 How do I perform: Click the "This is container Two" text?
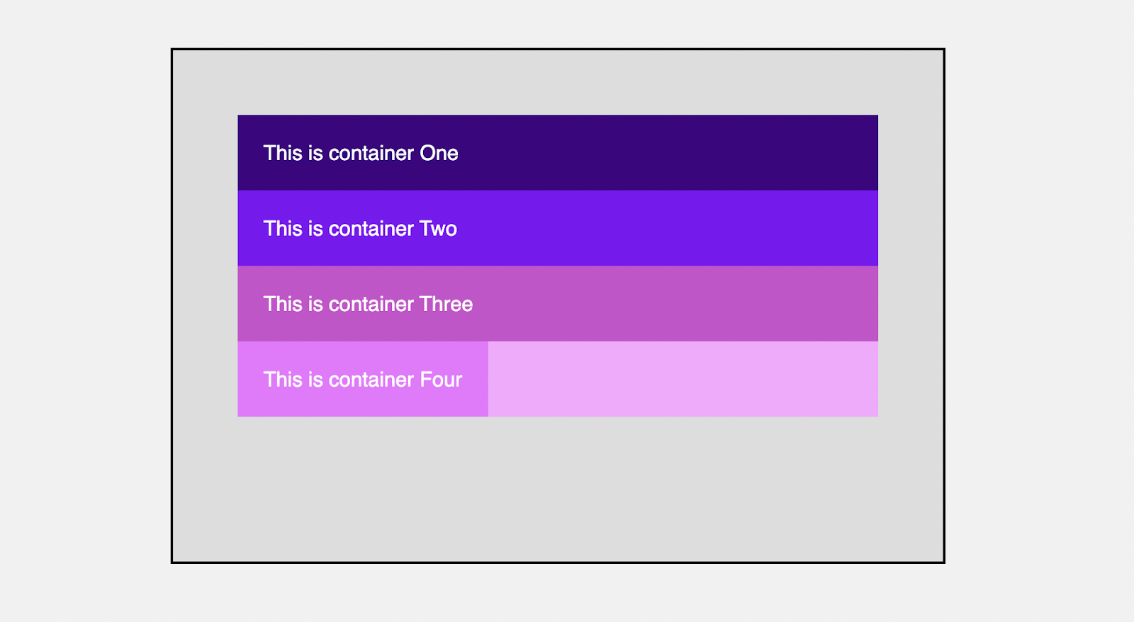(360, 229)
